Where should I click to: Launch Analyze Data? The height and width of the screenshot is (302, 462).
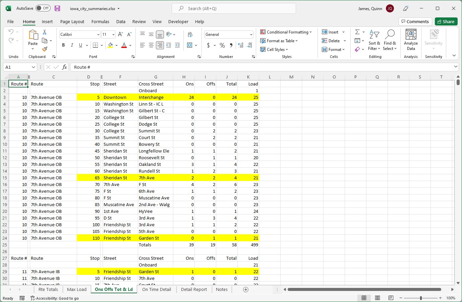410,40
